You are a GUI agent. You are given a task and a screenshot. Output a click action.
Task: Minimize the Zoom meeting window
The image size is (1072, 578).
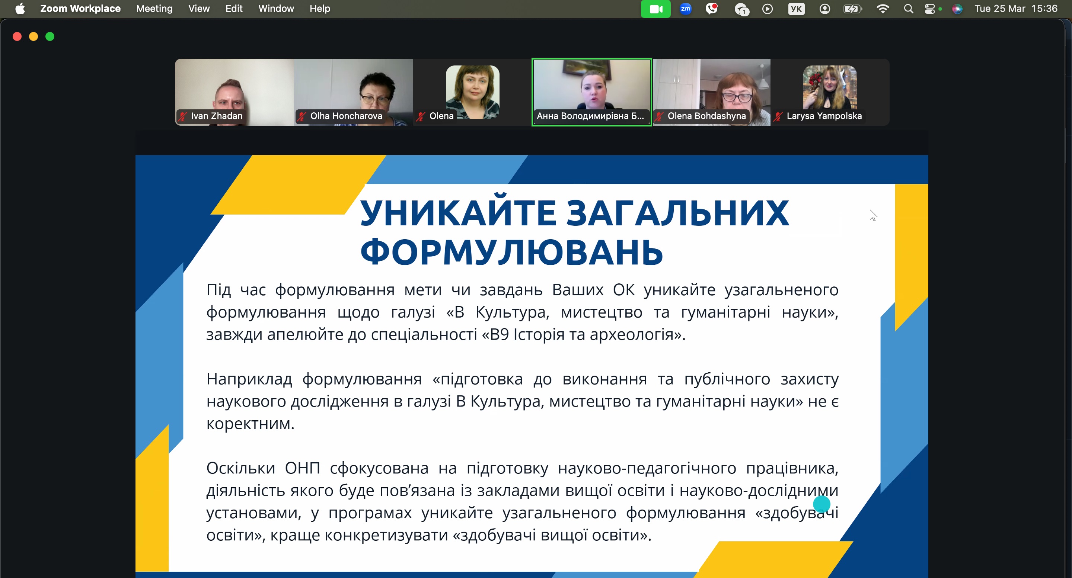[x=33, y=36]
